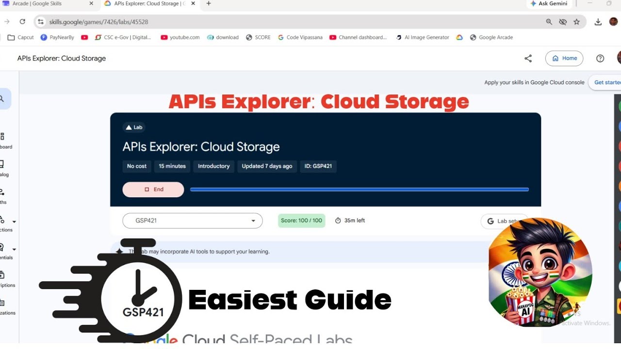
Task: Go forward in browser history
Action: pyautogui.click(x=7, y=22)
